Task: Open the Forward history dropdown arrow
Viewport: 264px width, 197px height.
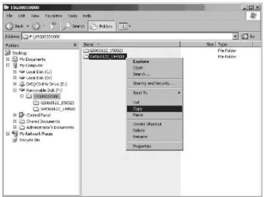Action: pos(44,26)
